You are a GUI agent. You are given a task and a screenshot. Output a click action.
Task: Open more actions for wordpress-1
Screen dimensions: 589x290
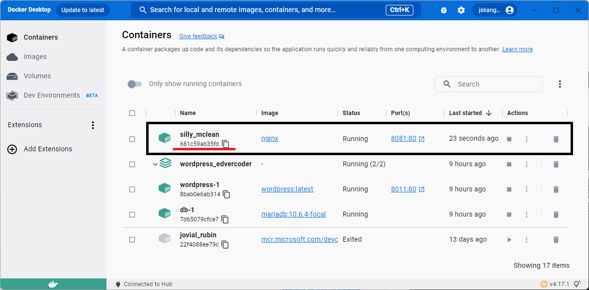click(x=527, y=189)
